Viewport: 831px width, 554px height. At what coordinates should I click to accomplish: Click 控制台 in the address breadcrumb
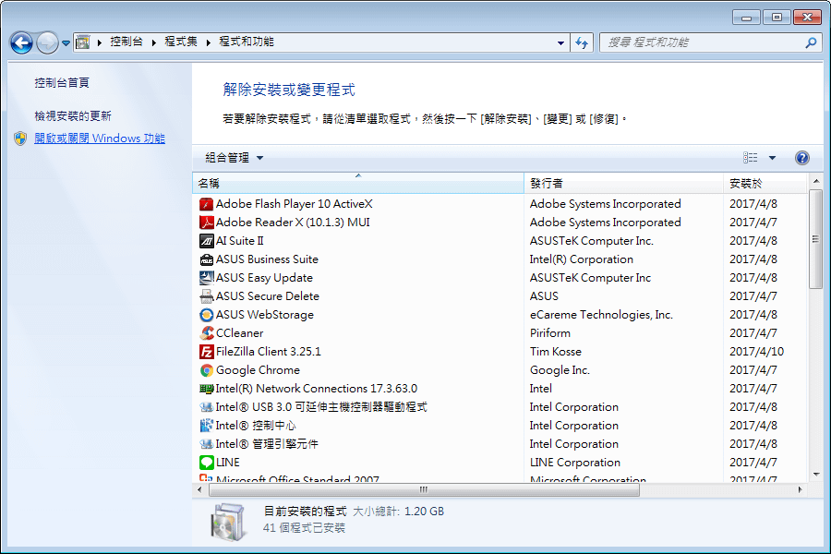click(x=126, y=42)
